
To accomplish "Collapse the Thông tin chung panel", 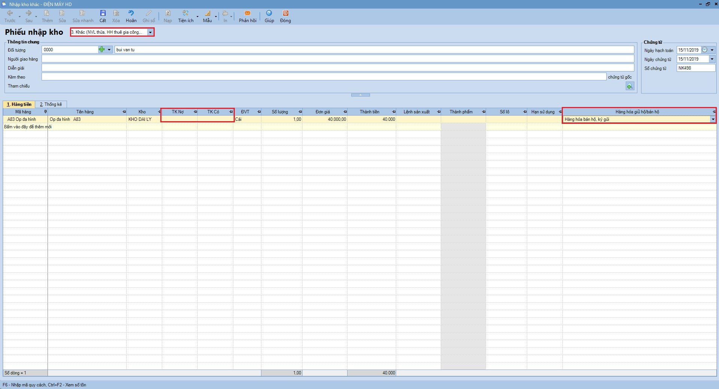I will 360,95.
